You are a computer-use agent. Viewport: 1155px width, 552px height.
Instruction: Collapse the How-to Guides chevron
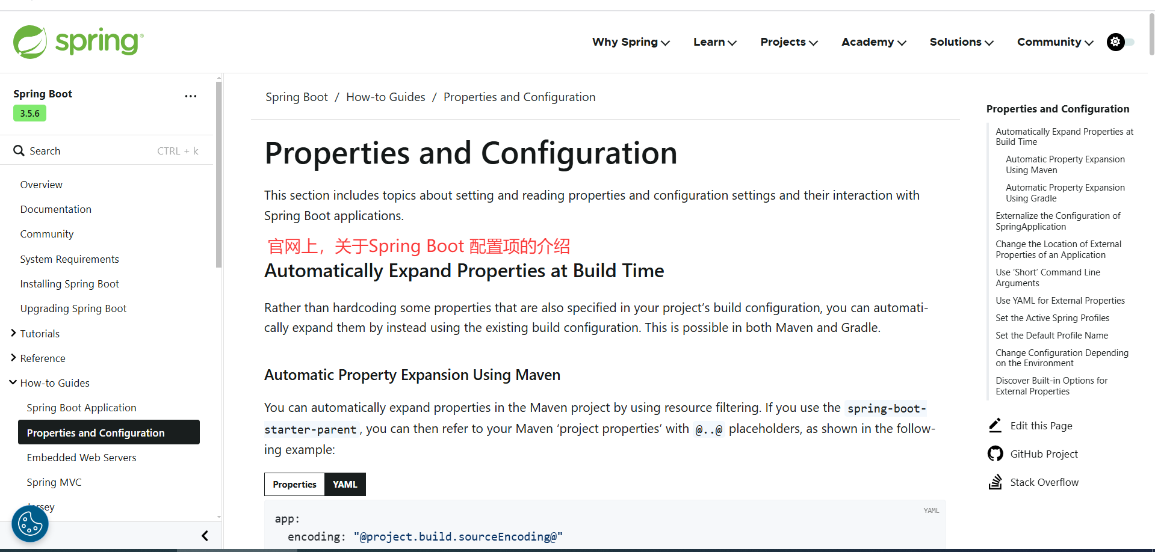coord(13,382)
